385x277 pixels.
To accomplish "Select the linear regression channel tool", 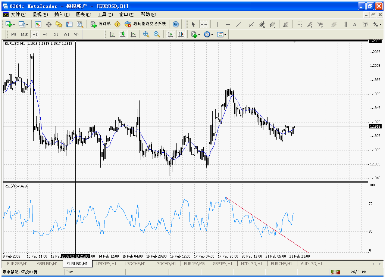I will 251,24.
